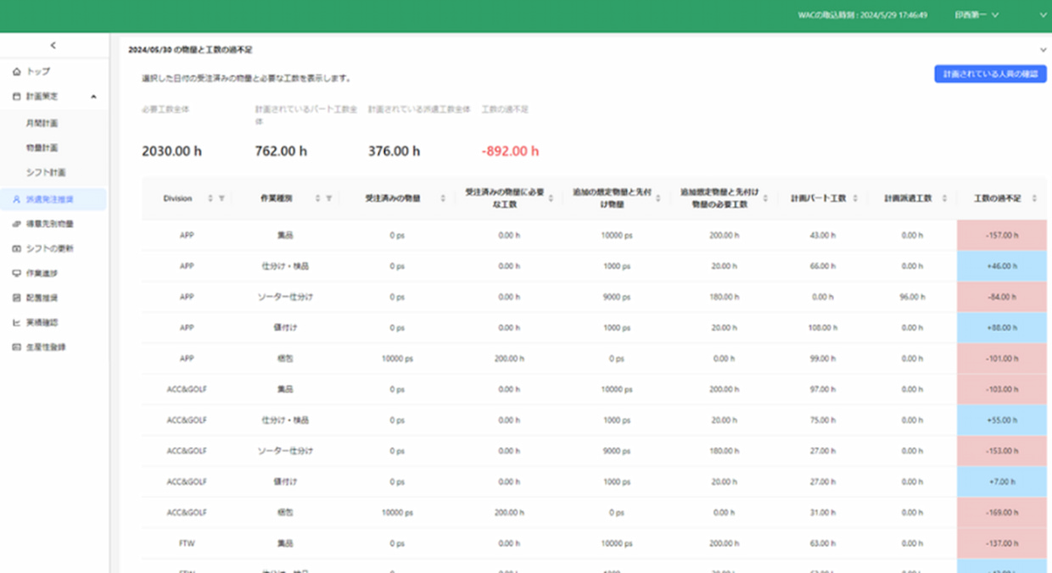Click the -157.00 h cell
The width and height of the screenshot is (1052, 573).
point(1002,236)
